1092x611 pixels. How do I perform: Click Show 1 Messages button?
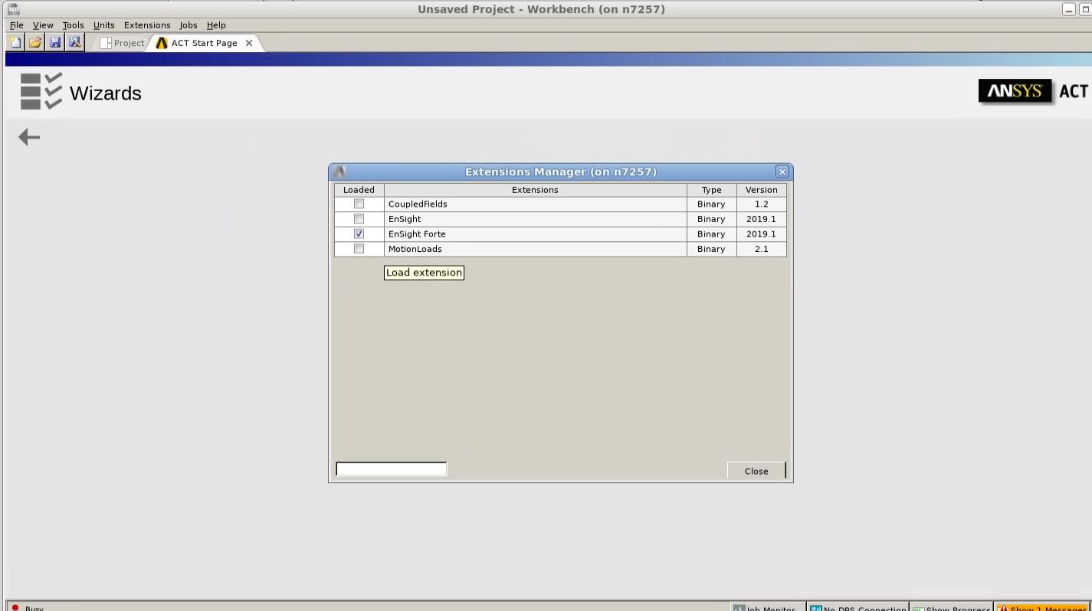coord(1043,608)
